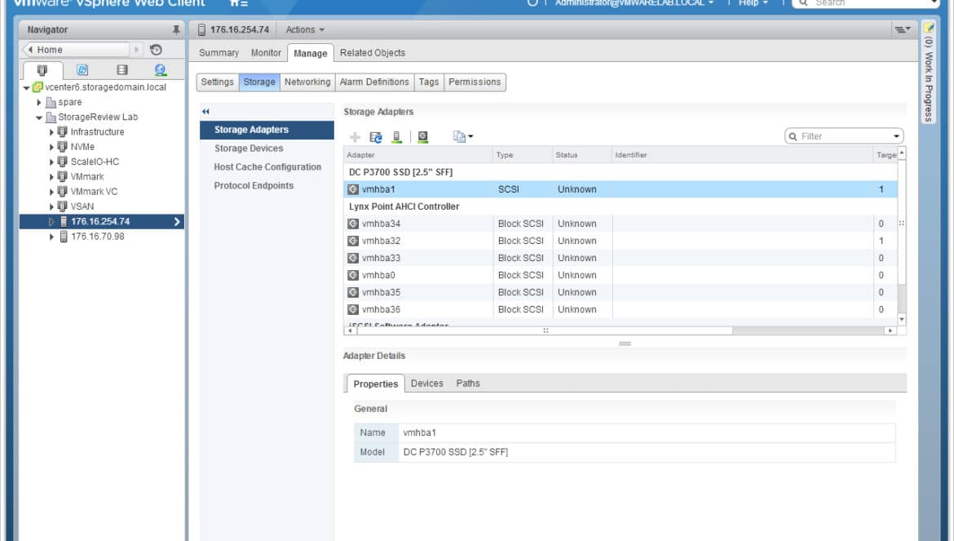
Task: Select the VMmark VC cluster in tree
Action: [x=94, y=192]
